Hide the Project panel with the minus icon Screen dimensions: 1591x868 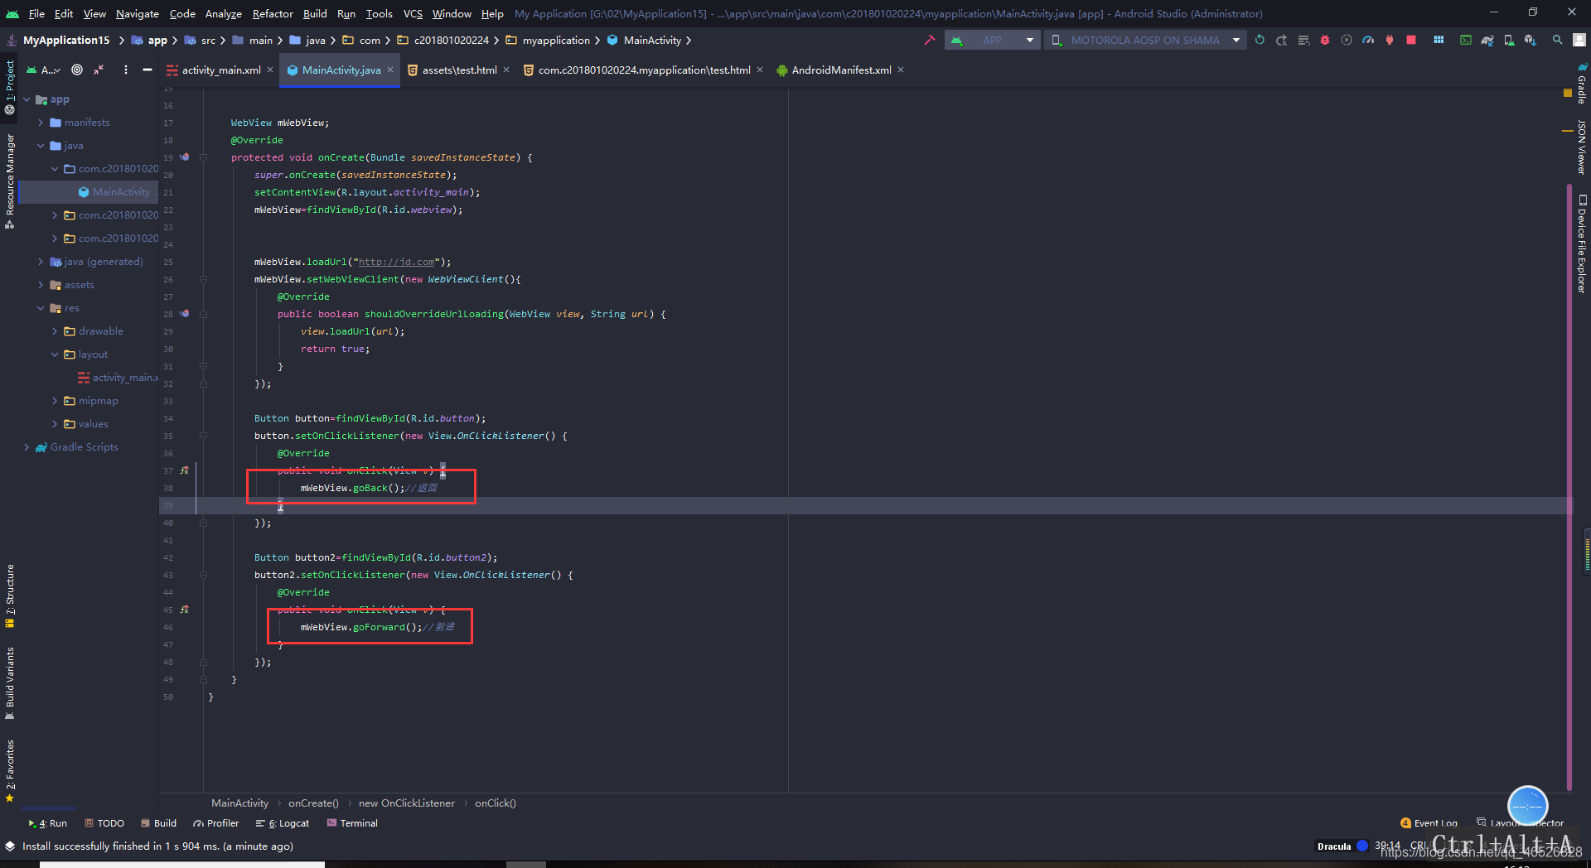pyautogui.click(x=147, y=70)
